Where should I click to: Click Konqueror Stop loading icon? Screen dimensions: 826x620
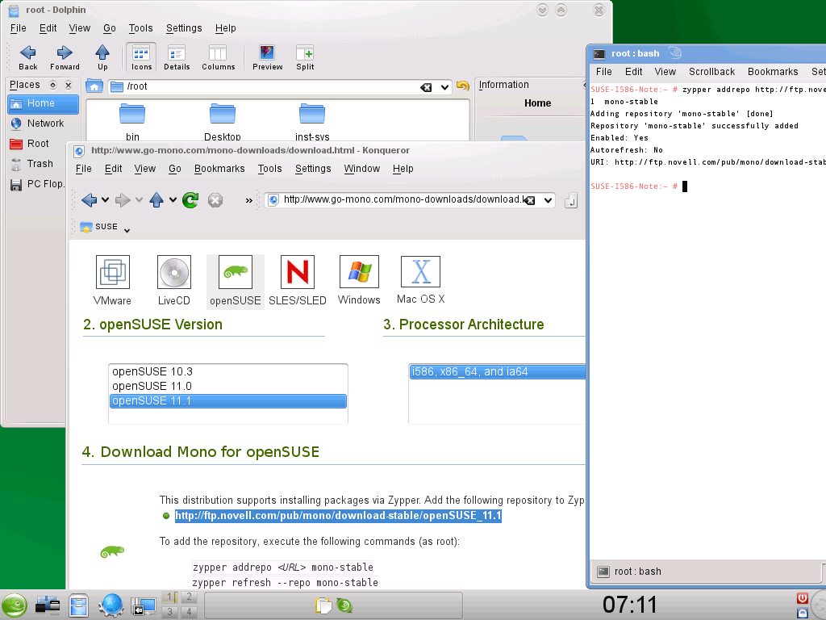(x=215, y=200)
